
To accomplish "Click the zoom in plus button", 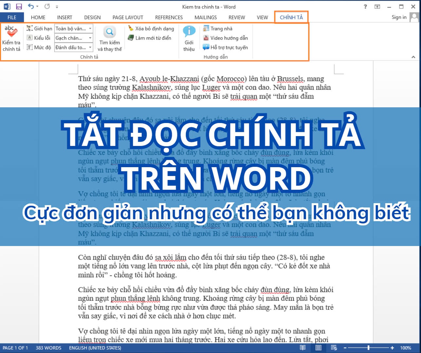I will pyautogui.click(x=392, y=348).
